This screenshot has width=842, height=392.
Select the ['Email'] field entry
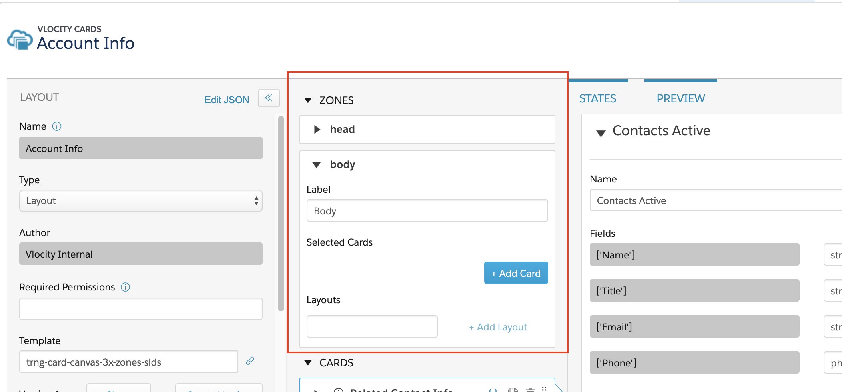[x=695, y=326]
